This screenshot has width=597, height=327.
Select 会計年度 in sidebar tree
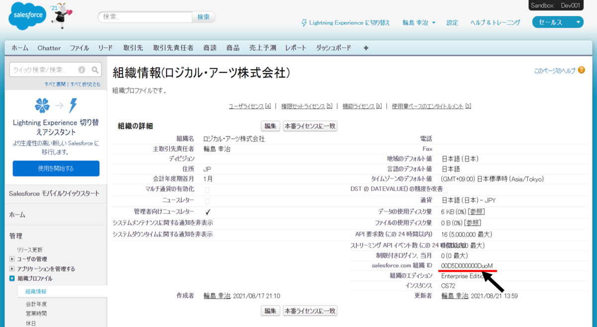tap(36, 304)
